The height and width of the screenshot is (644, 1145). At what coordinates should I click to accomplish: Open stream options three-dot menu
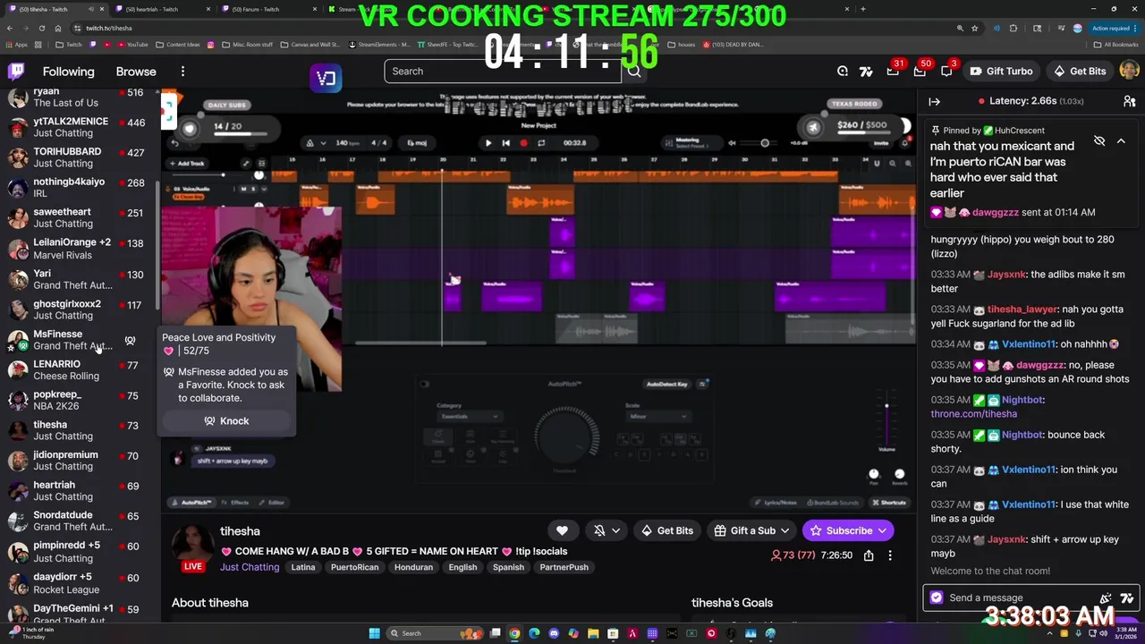890,555
